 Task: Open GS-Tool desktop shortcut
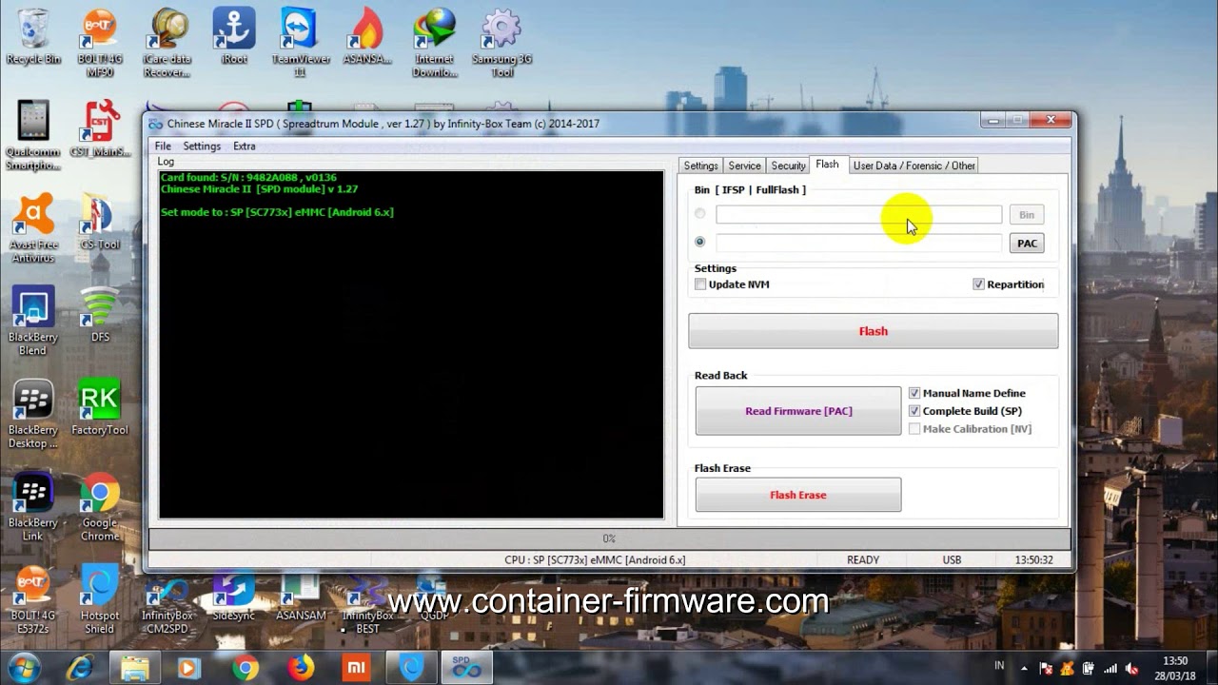[x=100, y=222]
